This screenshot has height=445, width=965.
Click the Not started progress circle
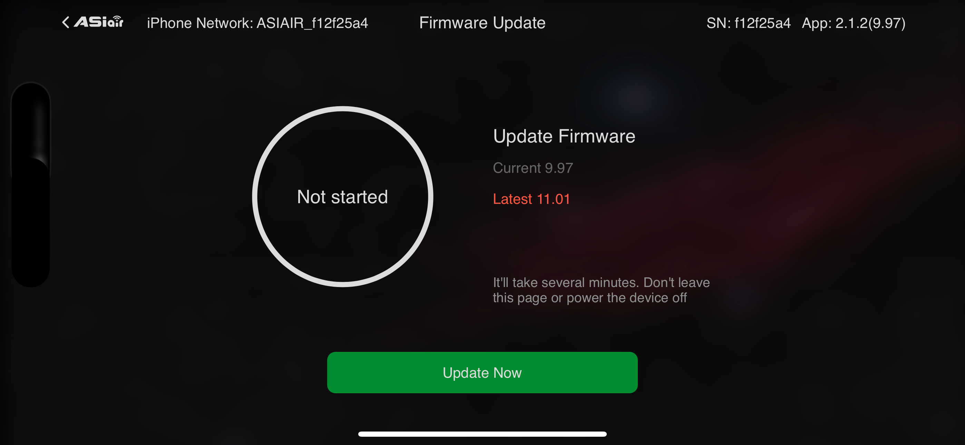tap(342, 197)
